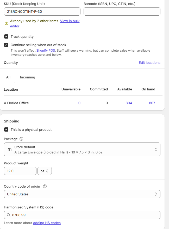Open the oz weight unit dropdown
Screen dimensions: 169x229
click(x=45, y=171)
